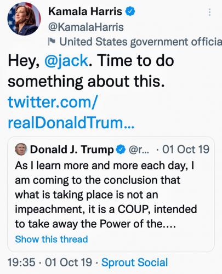
Task: Open the three-dot more options menu
Action: tap(209, 12)
